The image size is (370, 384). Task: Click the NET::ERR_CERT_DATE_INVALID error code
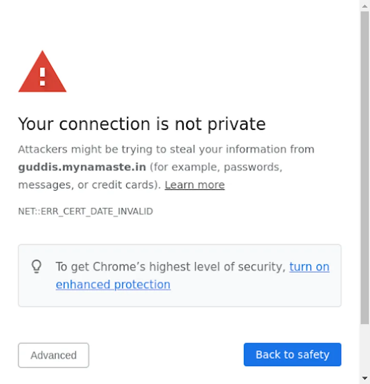pos(85,211)
